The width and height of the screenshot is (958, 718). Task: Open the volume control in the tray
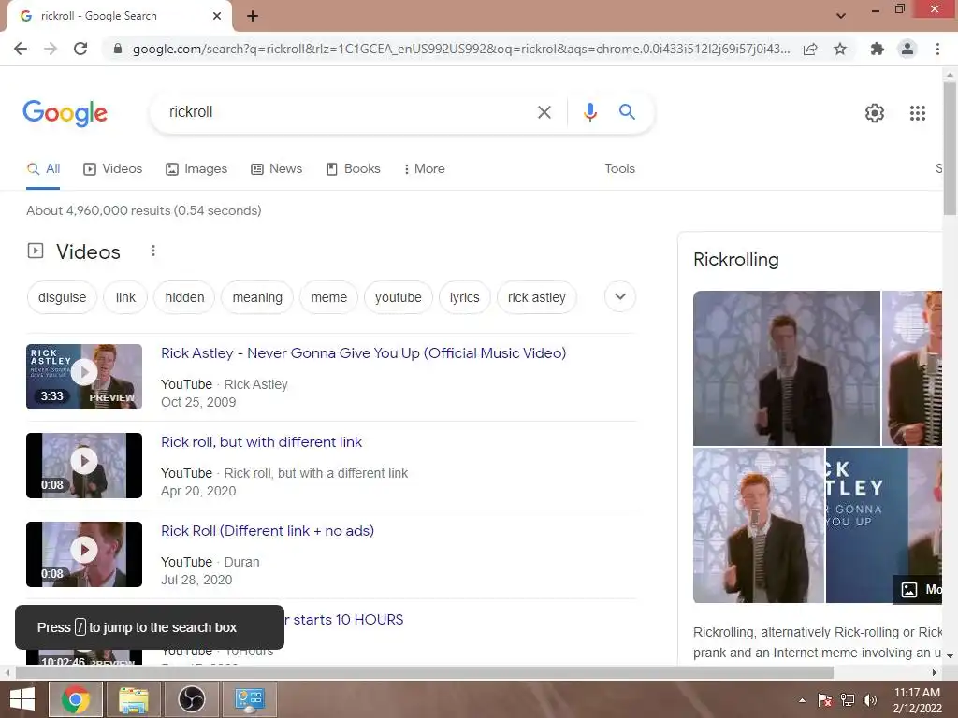[x=869, y=700]
